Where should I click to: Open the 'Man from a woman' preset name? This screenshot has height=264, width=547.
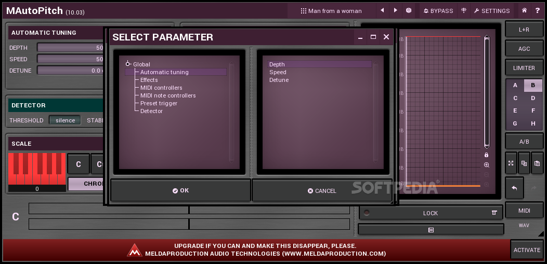coord(335,11)
